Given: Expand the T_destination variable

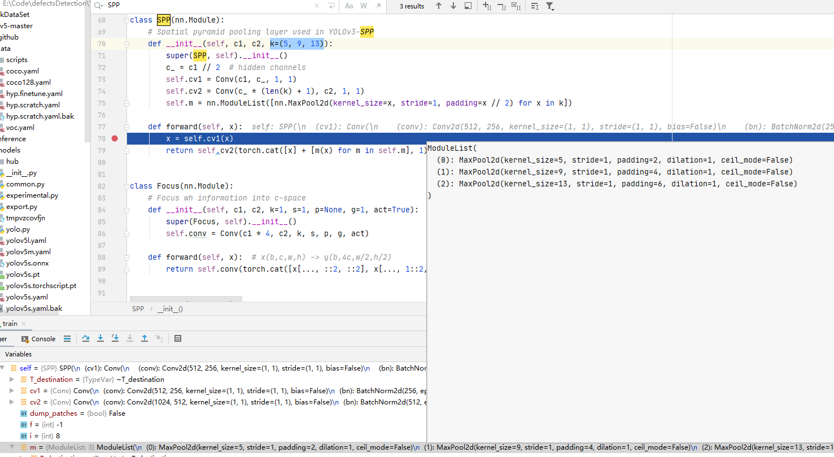Looking at the screenshot, I should tap(12, 380).
